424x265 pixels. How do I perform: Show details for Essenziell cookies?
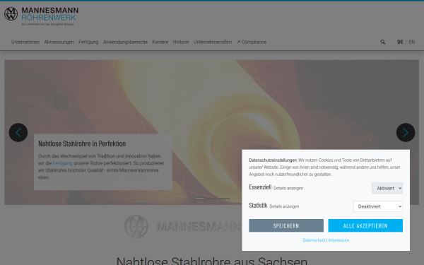coord(288,188)
